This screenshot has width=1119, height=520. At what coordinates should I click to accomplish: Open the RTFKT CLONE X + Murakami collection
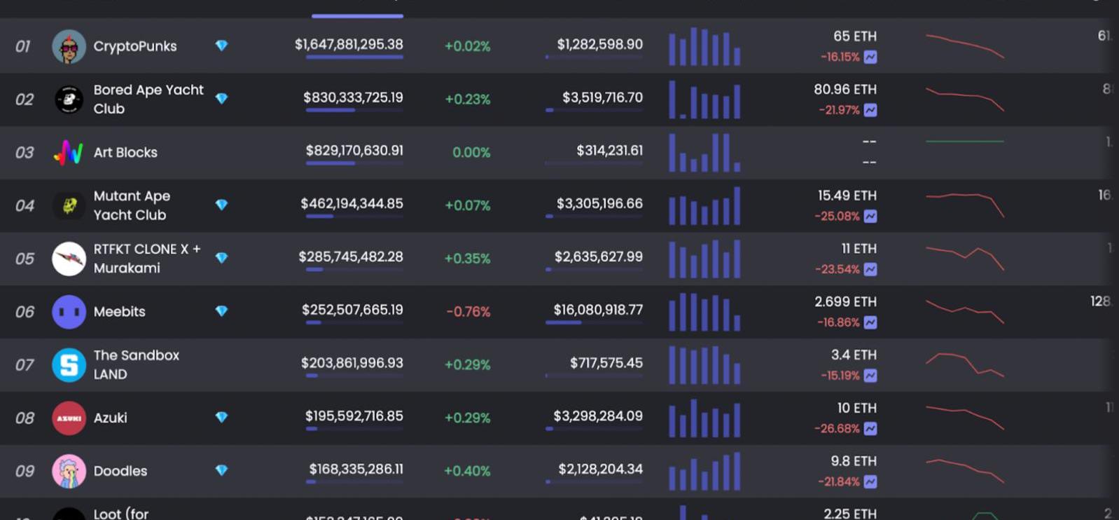point(146,259)
